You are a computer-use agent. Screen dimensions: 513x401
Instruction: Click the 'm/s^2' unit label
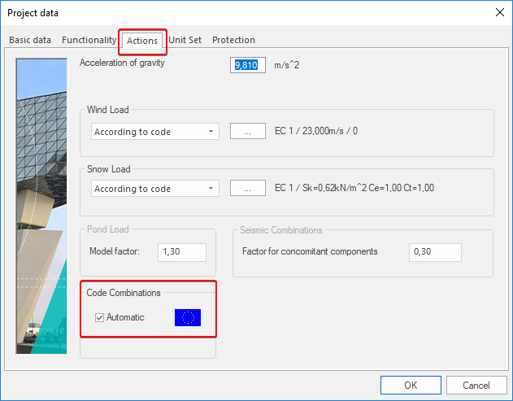[x=287, y=65]
